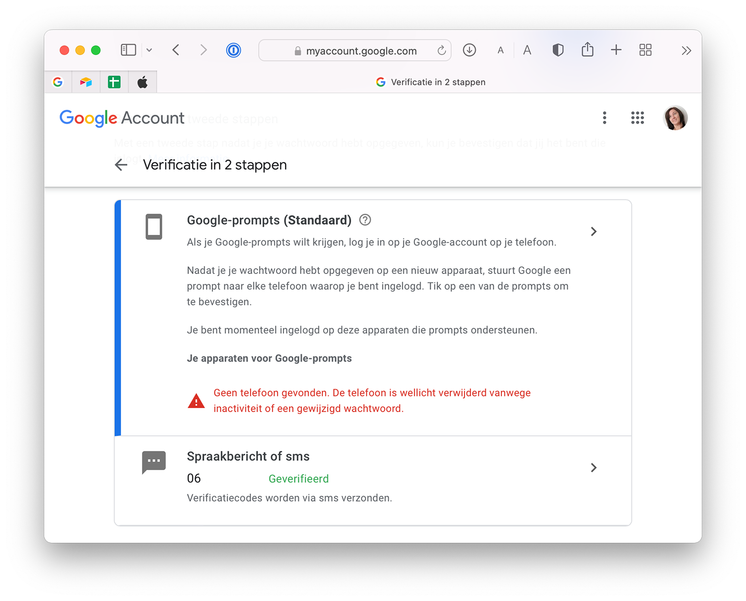This screenshot has height=601, width=746.
Task: Expand the Google-prompts chevron arrow
Action: click(x=593, y=232)
